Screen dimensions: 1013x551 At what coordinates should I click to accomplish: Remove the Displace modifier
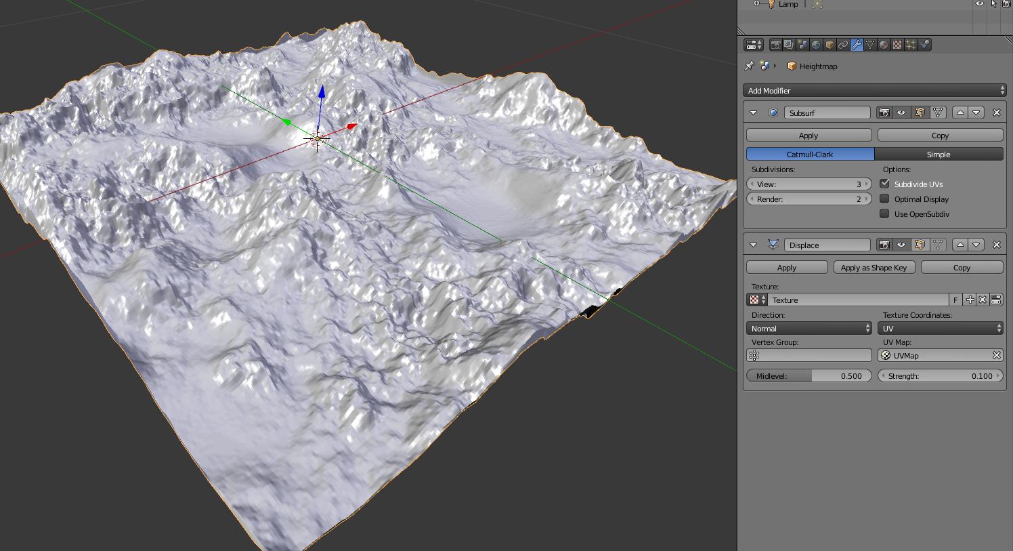point(997,245)
